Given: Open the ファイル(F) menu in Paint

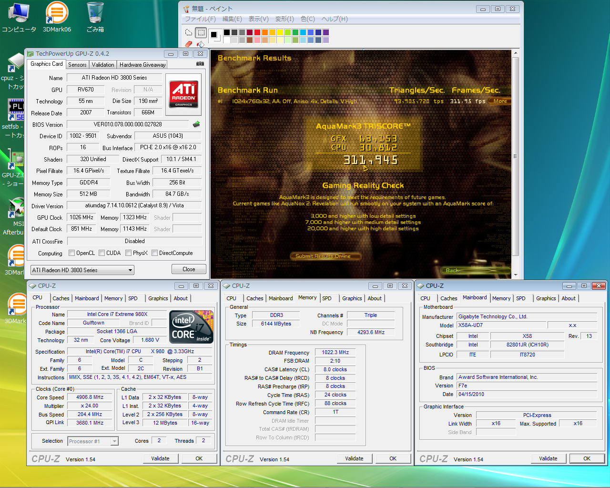Looking at the screenshot, I should coord(200,19).
